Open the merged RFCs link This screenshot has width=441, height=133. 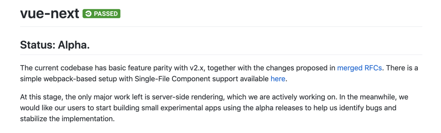coord(359,68)
